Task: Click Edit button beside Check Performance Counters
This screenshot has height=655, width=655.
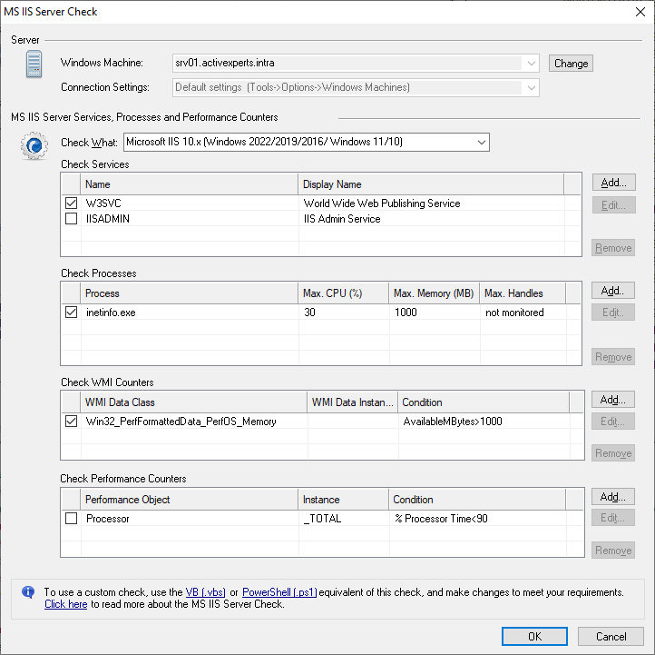Action: 612,518
